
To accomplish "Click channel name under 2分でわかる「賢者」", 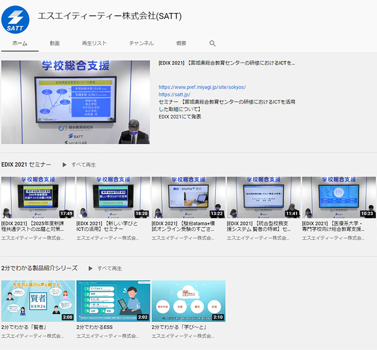I will pyautogui.click(x=32, y=336).
